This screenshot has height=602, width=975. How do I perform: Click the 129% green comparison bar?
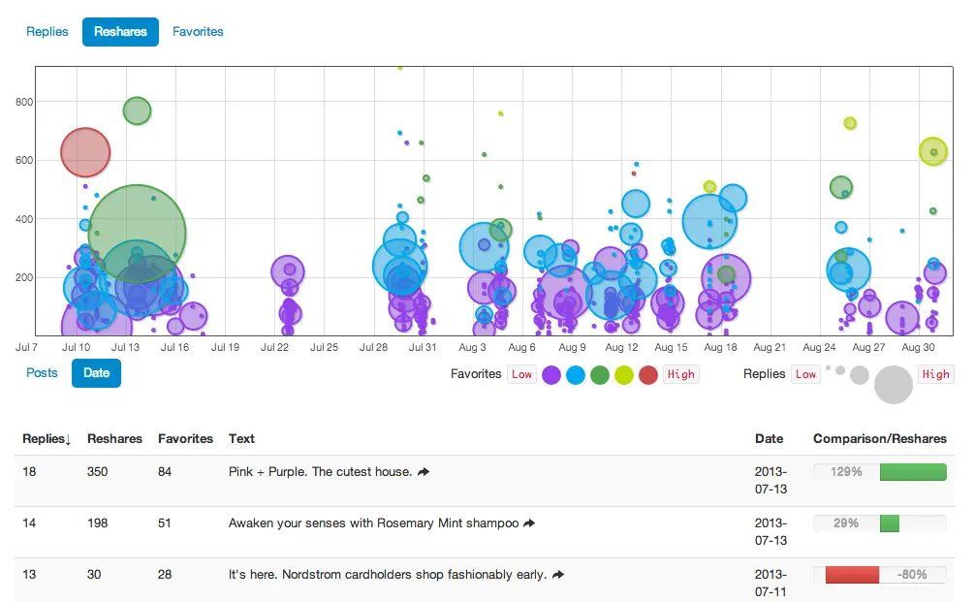tap(912, 472)
